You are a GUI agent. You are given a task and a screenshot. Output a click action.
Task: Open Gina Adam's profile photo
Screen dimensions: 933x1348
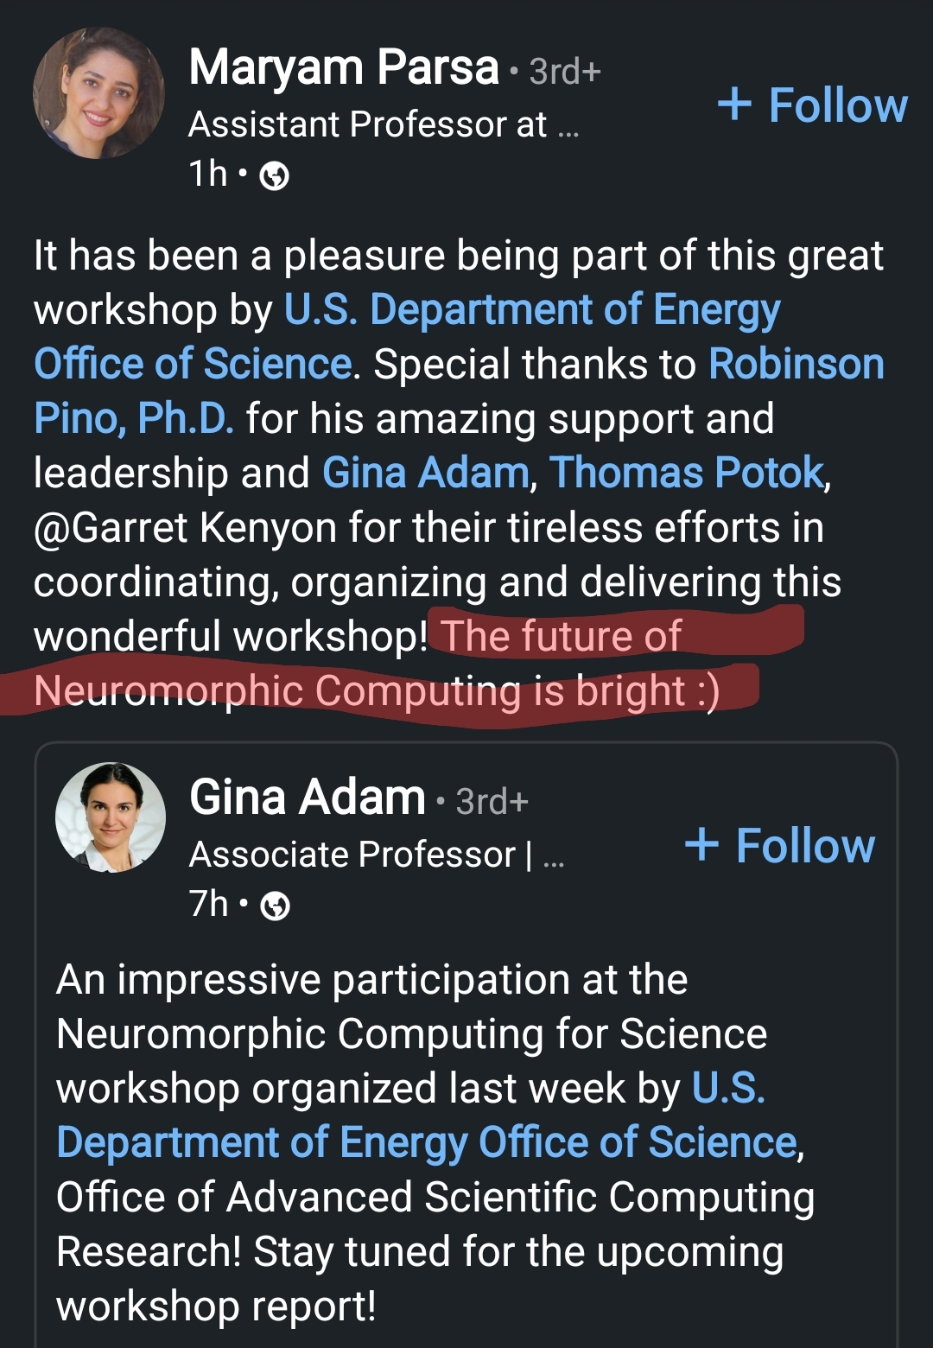(111, 817)
